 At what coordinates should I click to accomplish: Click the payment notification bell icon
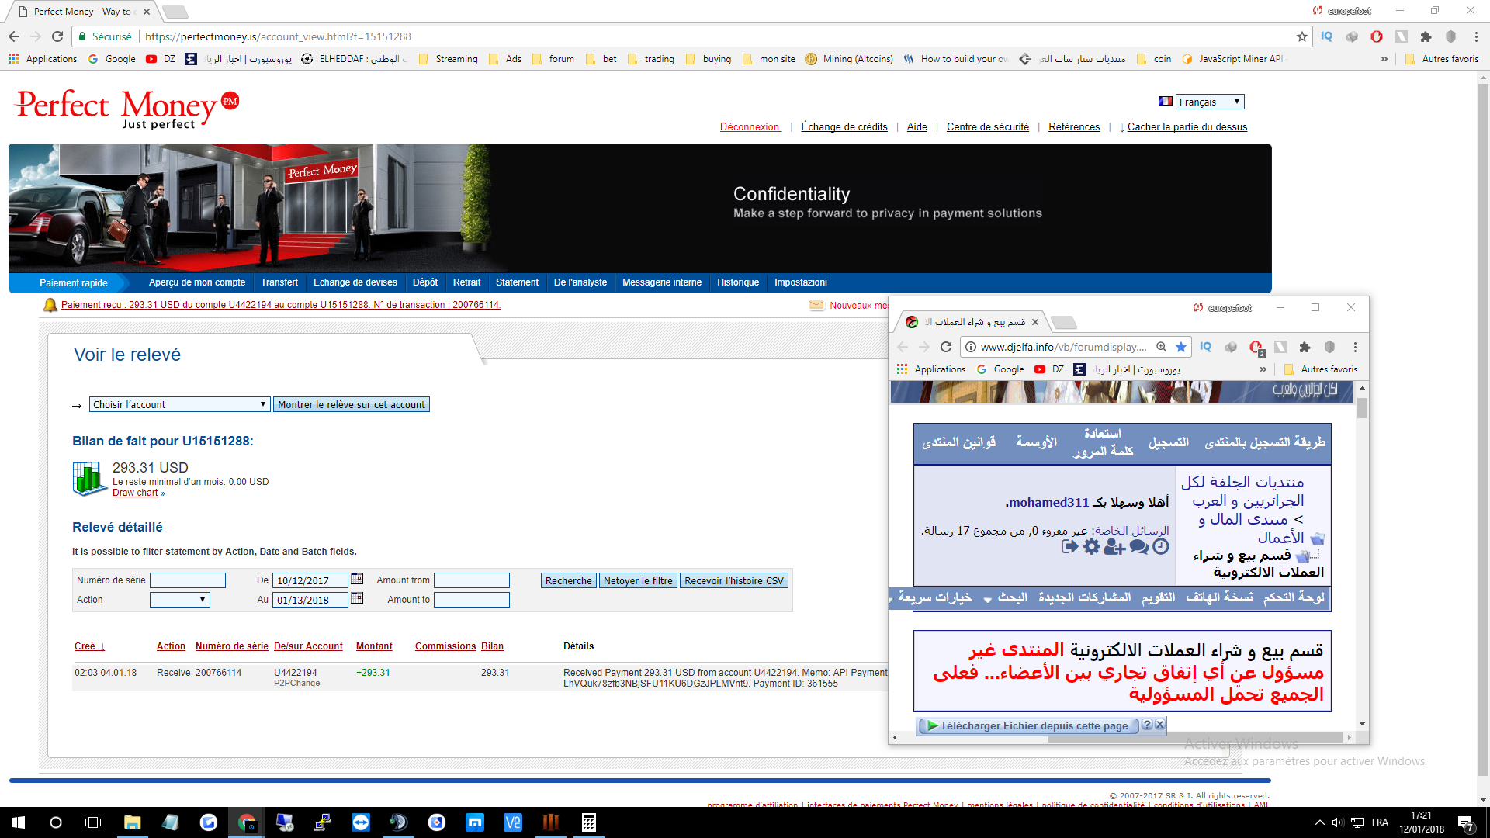(50, 305)
